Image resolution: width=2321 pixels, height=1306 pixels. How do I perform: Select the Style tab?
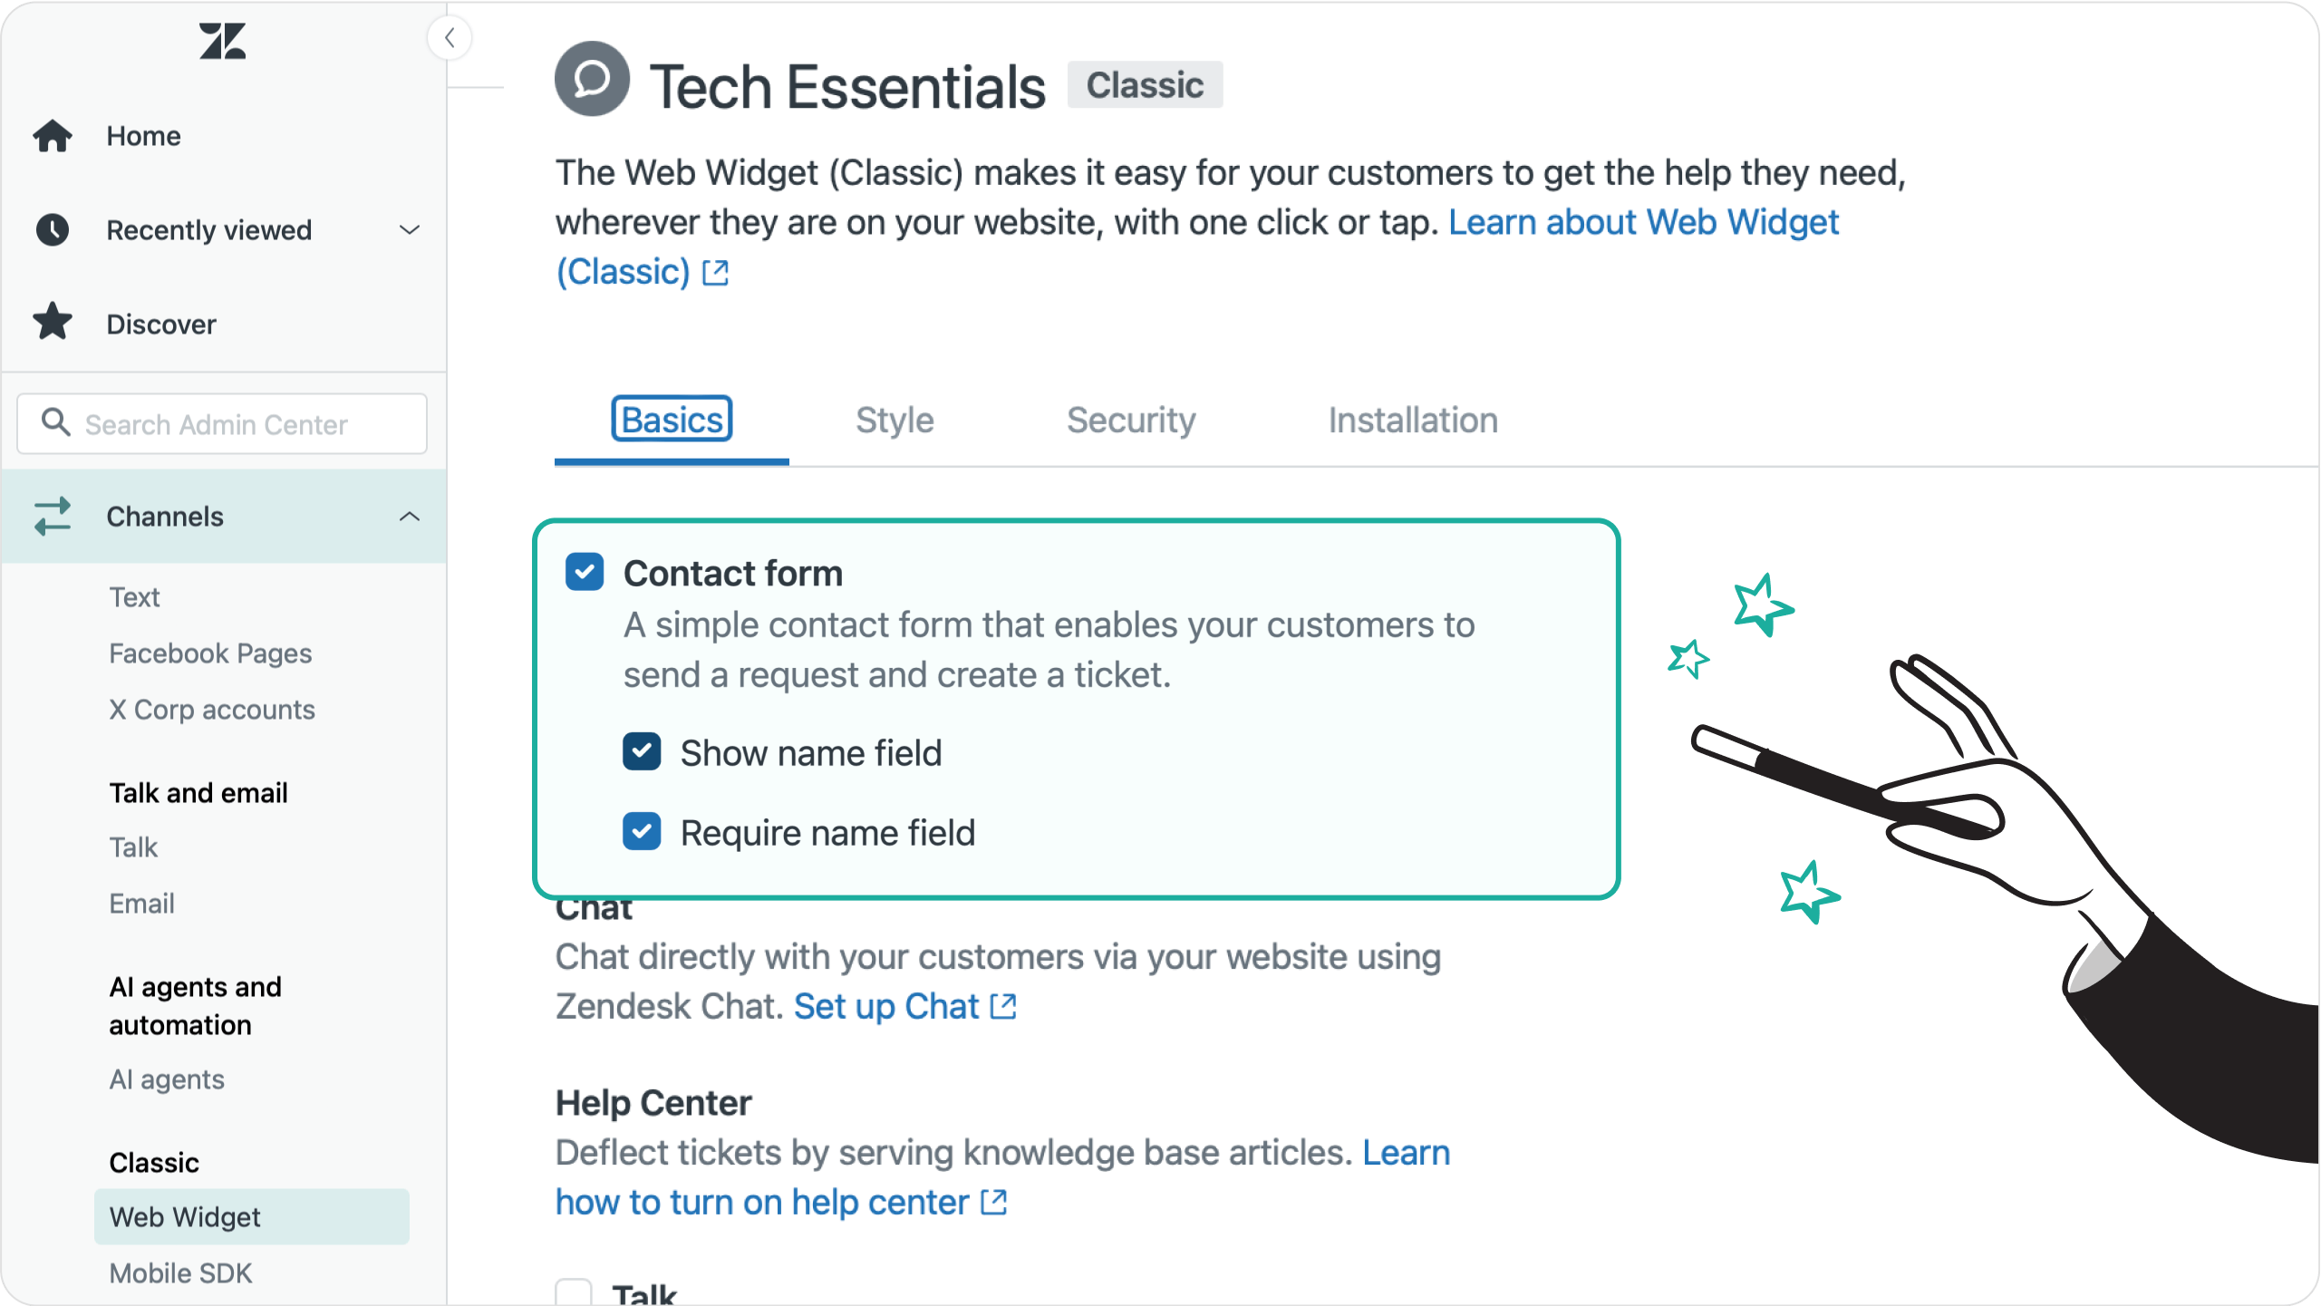pos(895,420)
